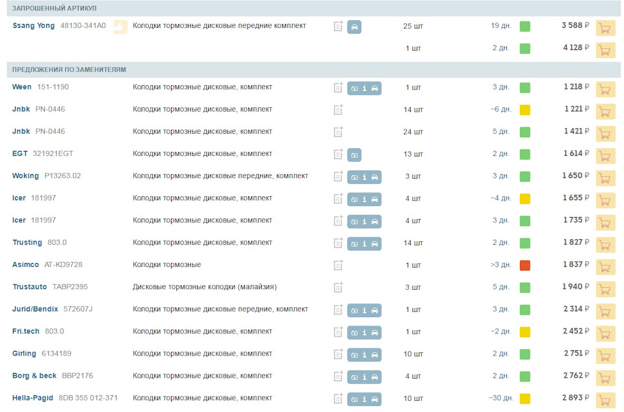Screen dimensions: 624x412
Task: Click the note icon for Ween 151-1190
Action: [x=338, y=88]
